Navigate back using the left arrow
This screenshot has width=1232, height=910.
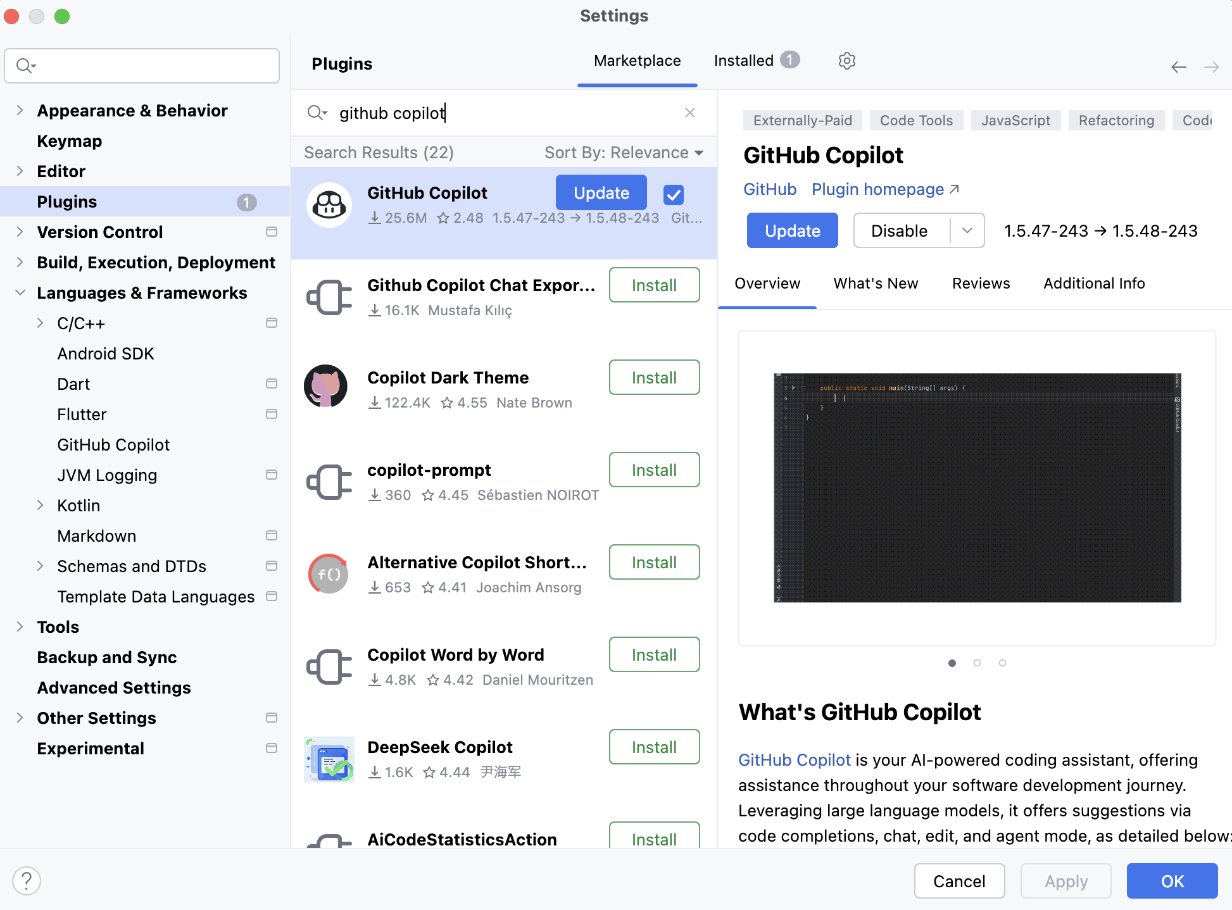point(1178,66)
